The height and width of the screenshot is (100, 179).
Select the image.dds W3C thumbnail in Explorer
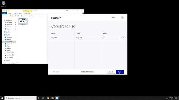coord(23,21)
